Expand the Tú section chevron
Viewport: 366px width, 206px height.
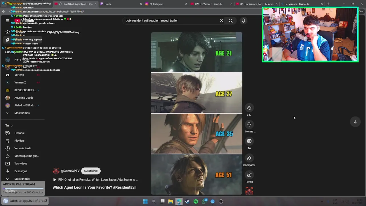tap(12, 125)
